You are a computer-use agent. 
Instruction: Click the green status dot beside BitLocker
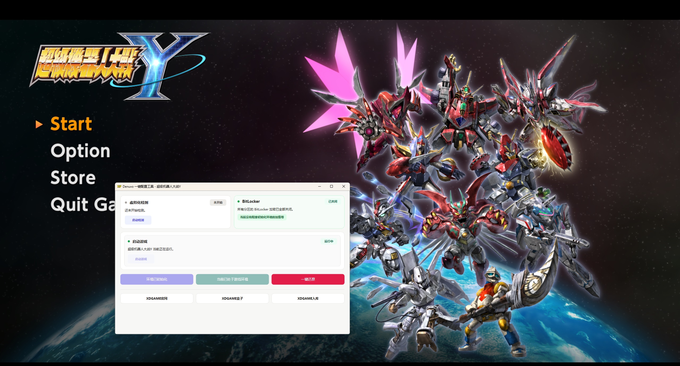[x=239, y=201]
